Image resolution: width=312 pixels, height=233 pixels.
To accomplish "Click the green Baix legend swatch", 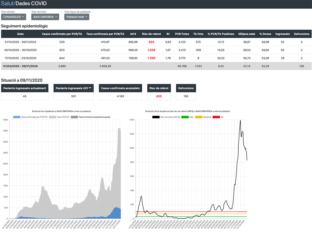I will coord(185,117).
